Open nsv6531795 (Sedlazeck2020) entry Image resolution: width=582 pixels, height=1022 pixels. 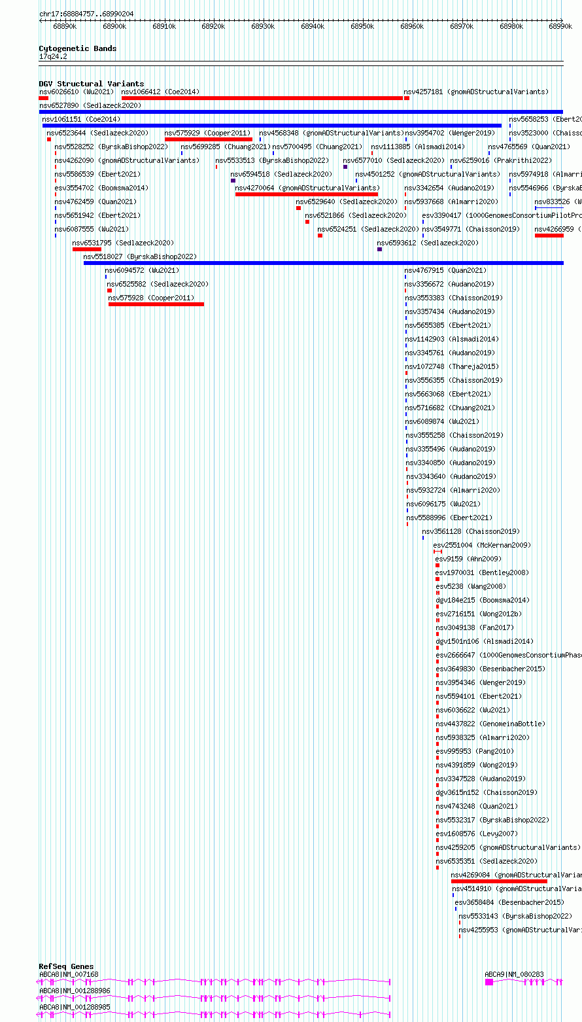pyautogui.click(x=123, y=243)
